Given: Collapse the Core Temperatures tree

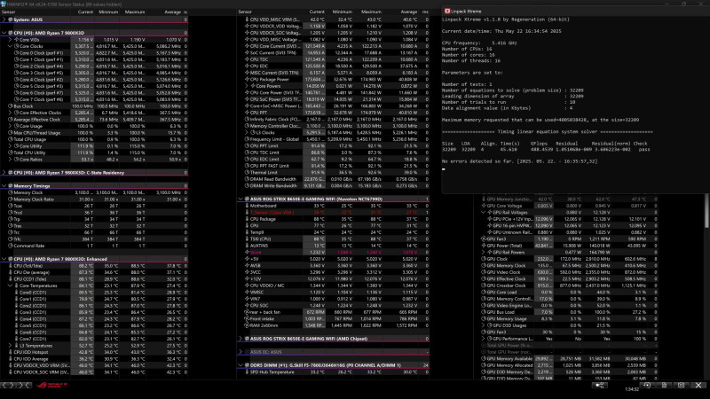Looking at the screenshot, I should pos(10,286).
